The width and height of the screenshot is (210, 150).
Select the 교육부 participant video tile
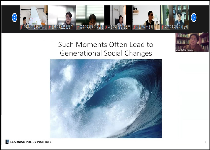pyautogui.click(x=33, y=16)
